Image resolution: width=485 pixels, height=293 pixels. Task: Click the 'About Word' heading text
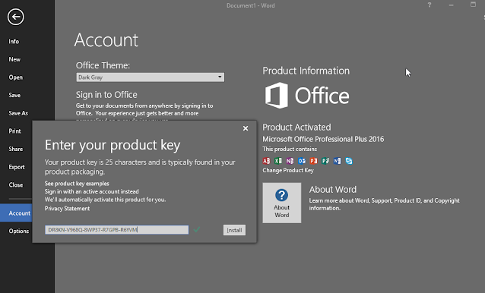click(x=333, y=189)
